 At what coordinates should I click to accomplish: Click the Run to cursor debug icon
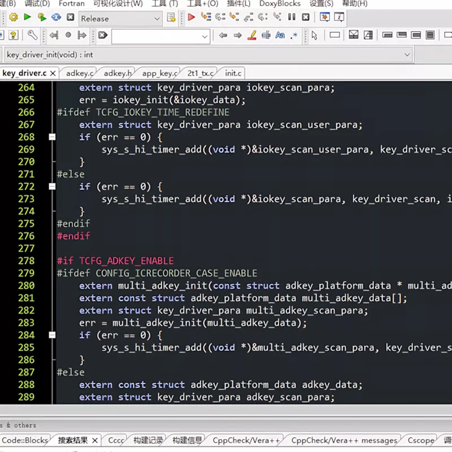[206, 17]
